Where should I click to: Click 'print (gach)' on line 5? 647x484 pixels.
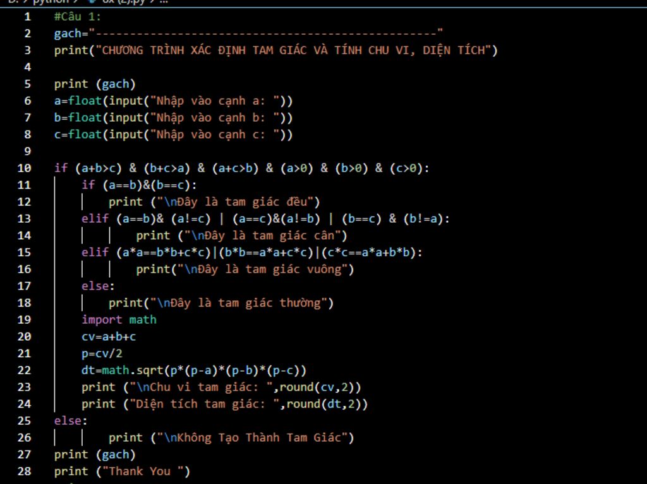pyautogui.click(x=95, y=84)
